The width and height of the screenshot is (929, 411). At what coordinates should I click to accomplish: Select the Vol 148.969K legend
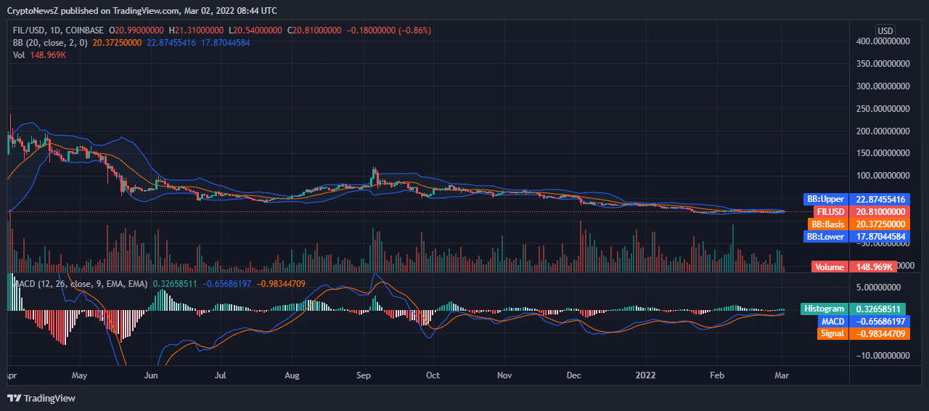40,55
